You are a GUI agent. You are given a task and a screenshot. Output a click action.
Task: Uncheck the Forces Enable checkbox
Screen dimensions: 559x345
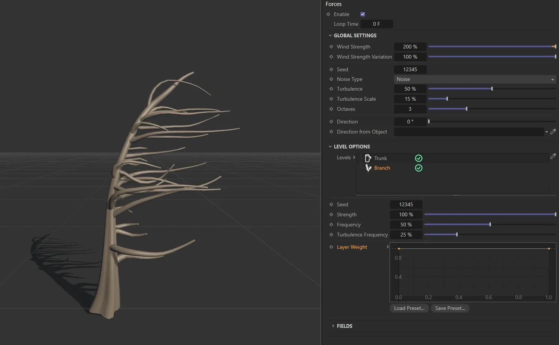click(363, 14)
